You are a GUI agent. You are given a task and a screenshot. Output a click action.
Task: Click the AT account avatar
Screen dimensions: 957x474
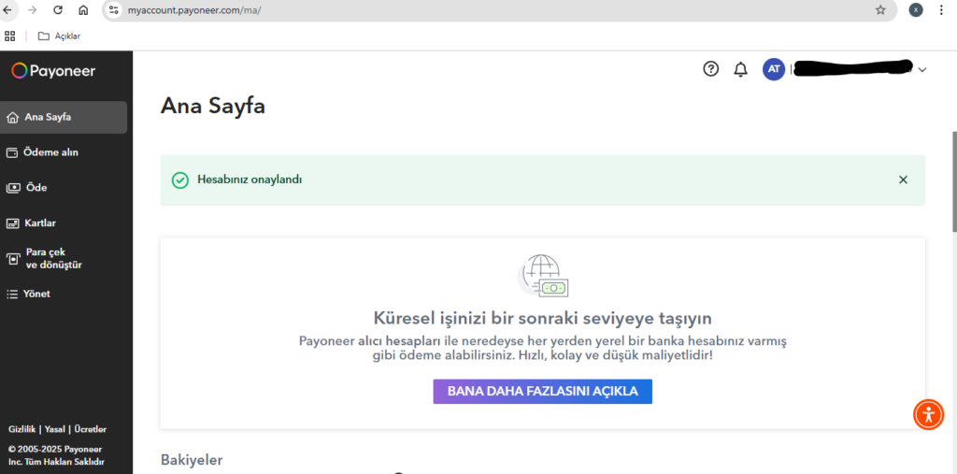[x=774, y=69]
